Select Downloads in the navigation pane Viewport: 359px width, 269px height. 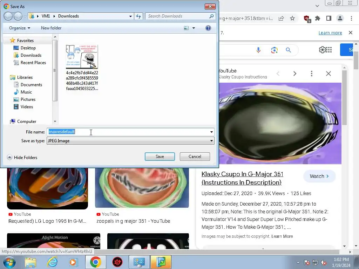pyautogui.click(x=31, y=55)
